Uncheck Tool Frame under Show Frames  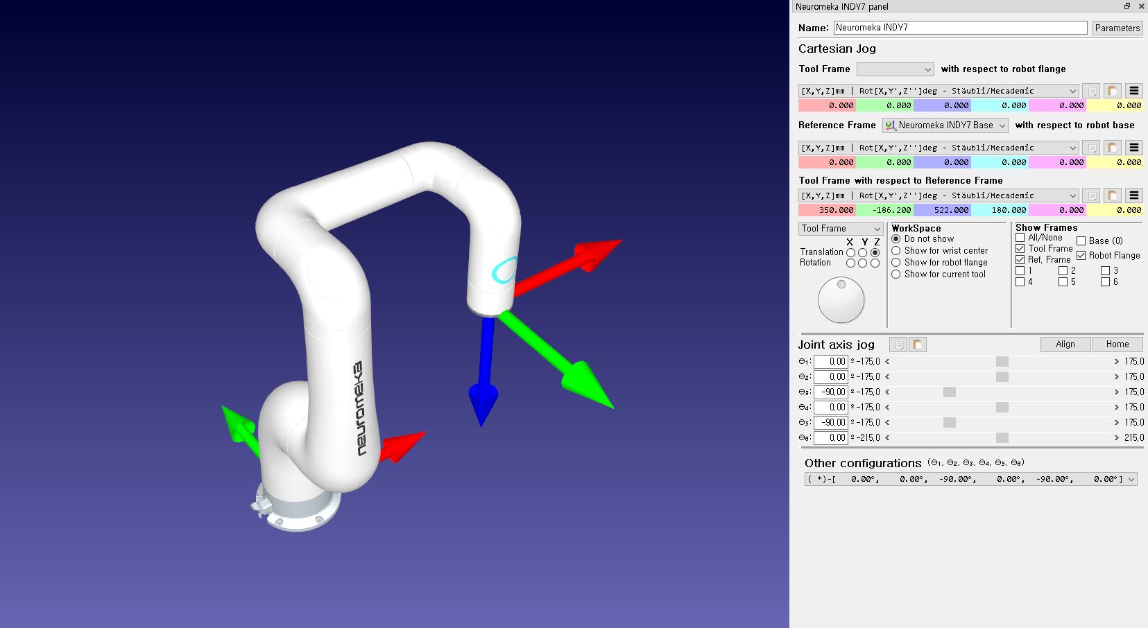tap(1020, 249)
